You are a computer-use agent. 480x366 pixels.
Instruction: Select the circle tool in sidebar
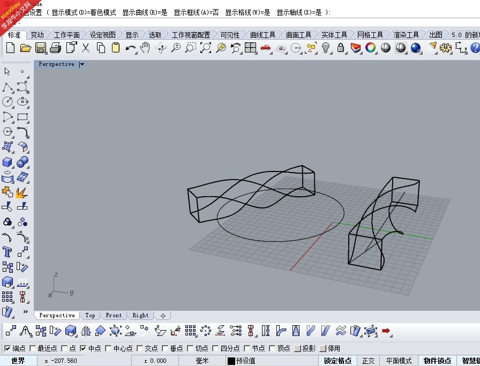tap(7, 102)
